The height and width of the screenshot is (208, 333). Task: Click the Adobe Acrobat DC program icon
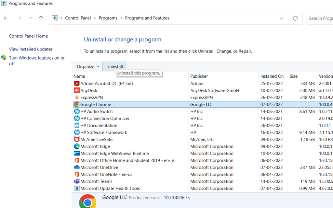click(77, 83)
